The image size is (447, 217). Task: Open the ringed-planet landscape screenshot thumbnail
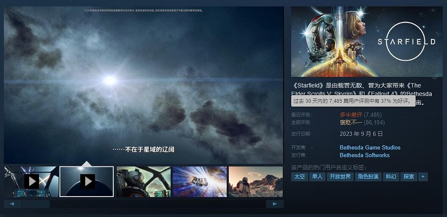point(256,182)
